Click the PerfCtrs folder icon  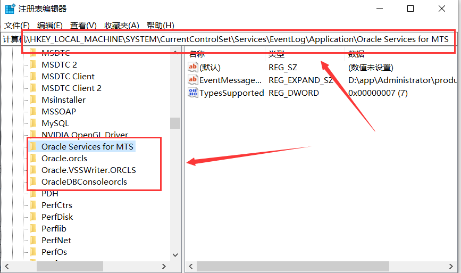coord(33,205)
